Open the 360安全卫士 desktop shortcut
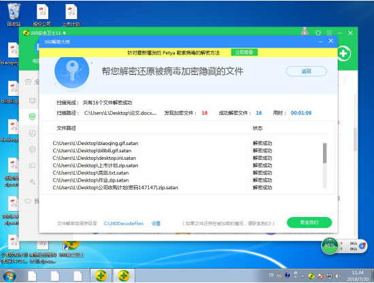This screenshot has width=374, height=283. 71,250
